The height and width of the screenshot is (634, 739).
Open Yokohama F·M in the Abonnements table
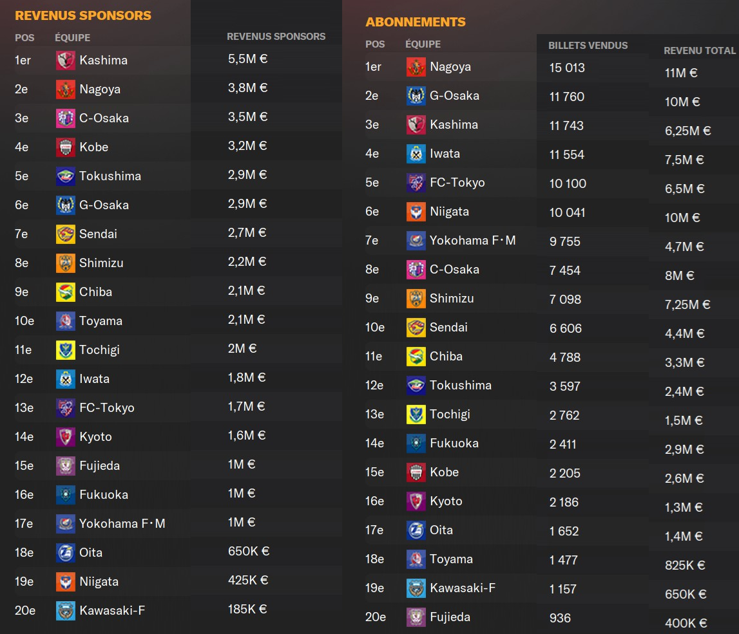(x=473, y=241)
